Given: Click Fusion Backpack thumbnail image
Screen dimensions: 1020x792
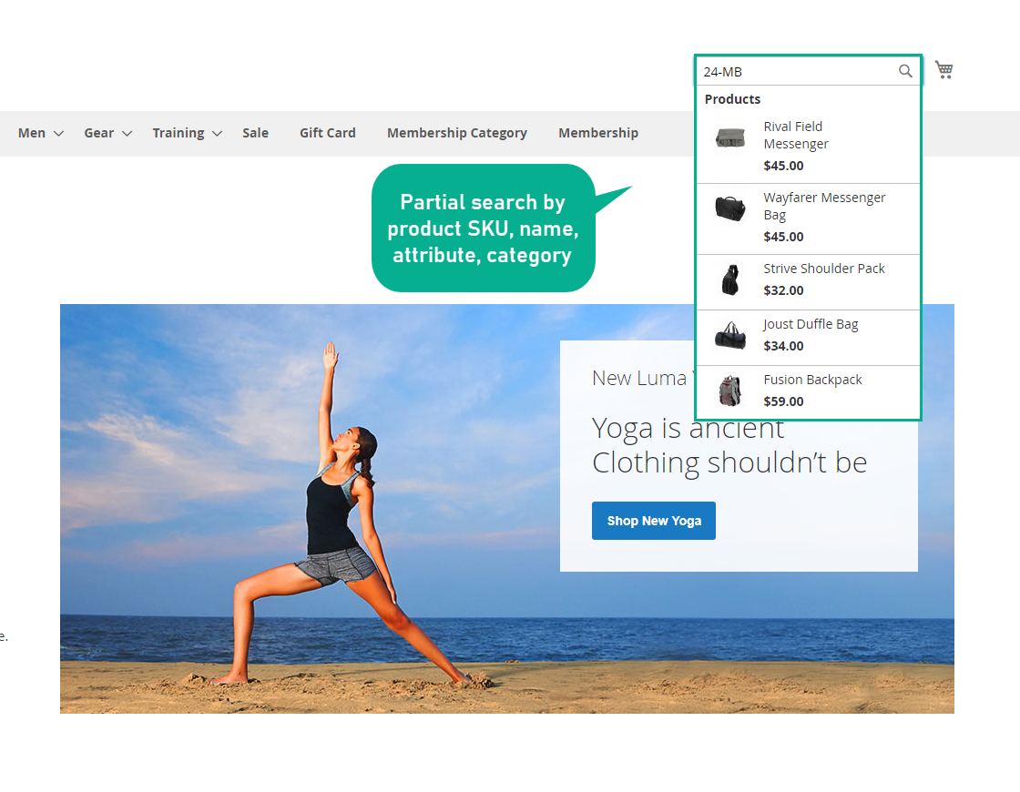Looking at the screenshot, I should pos(729,391).
